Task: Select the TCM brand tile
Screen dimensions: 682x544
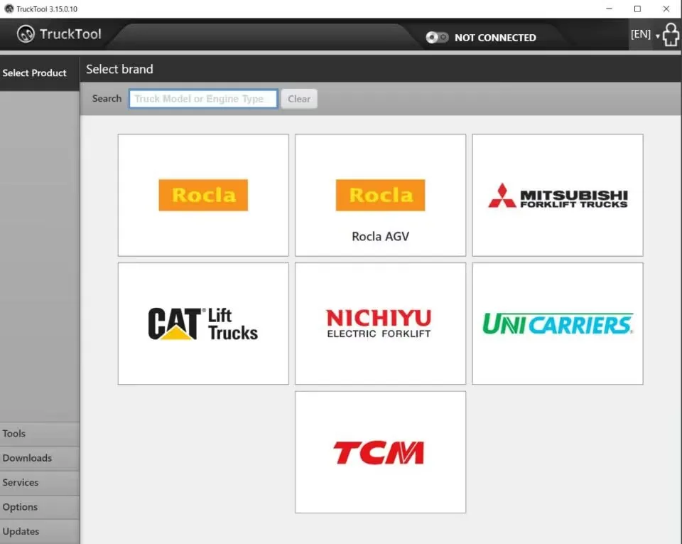Action: 380,452
